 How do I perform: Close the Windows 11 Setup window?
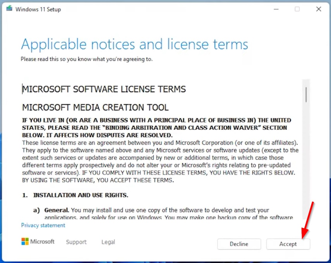[x=319, y=9]
